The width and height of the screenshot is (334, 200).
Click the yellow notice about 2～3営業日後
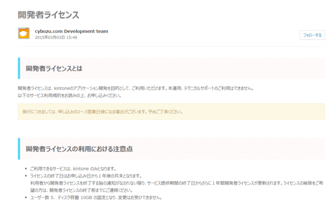coord(172,112)
